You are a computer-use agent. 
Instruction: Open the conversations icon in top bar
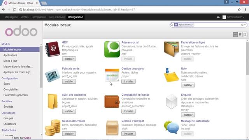click(x=218, y=17)
